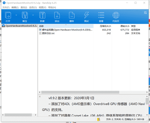The height and width of the screenshot is (123, 150).
Task: Click the Add (添加) file icon
Action: [x=57, y=15]
